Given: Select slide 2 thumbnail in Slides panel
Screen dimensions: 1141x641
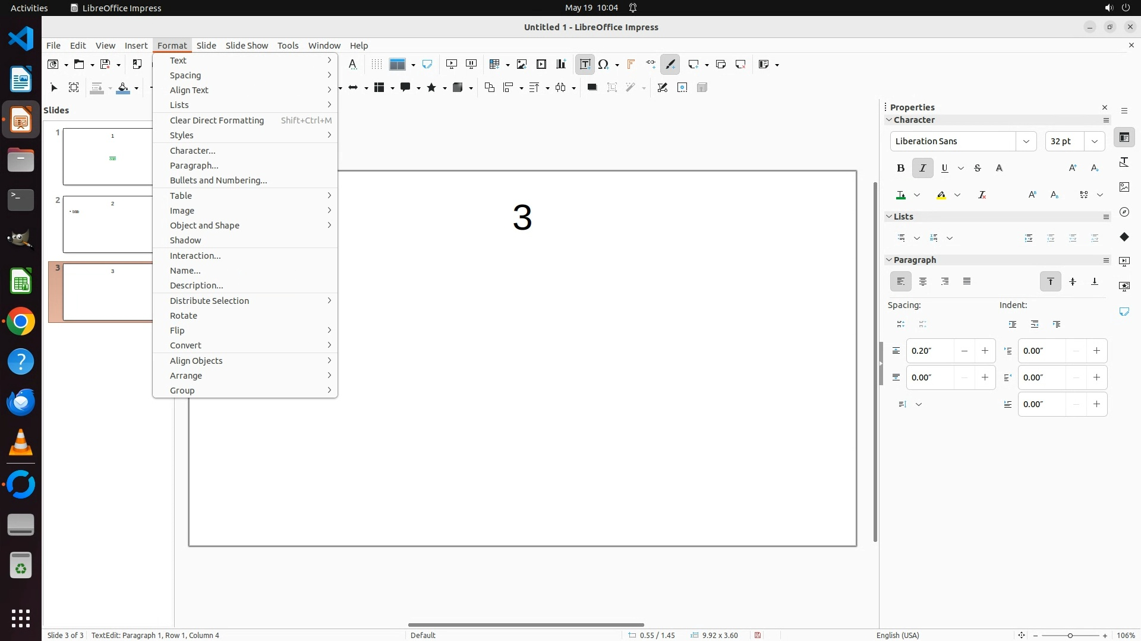Looking at the screenshot, I should pos(108,224).
